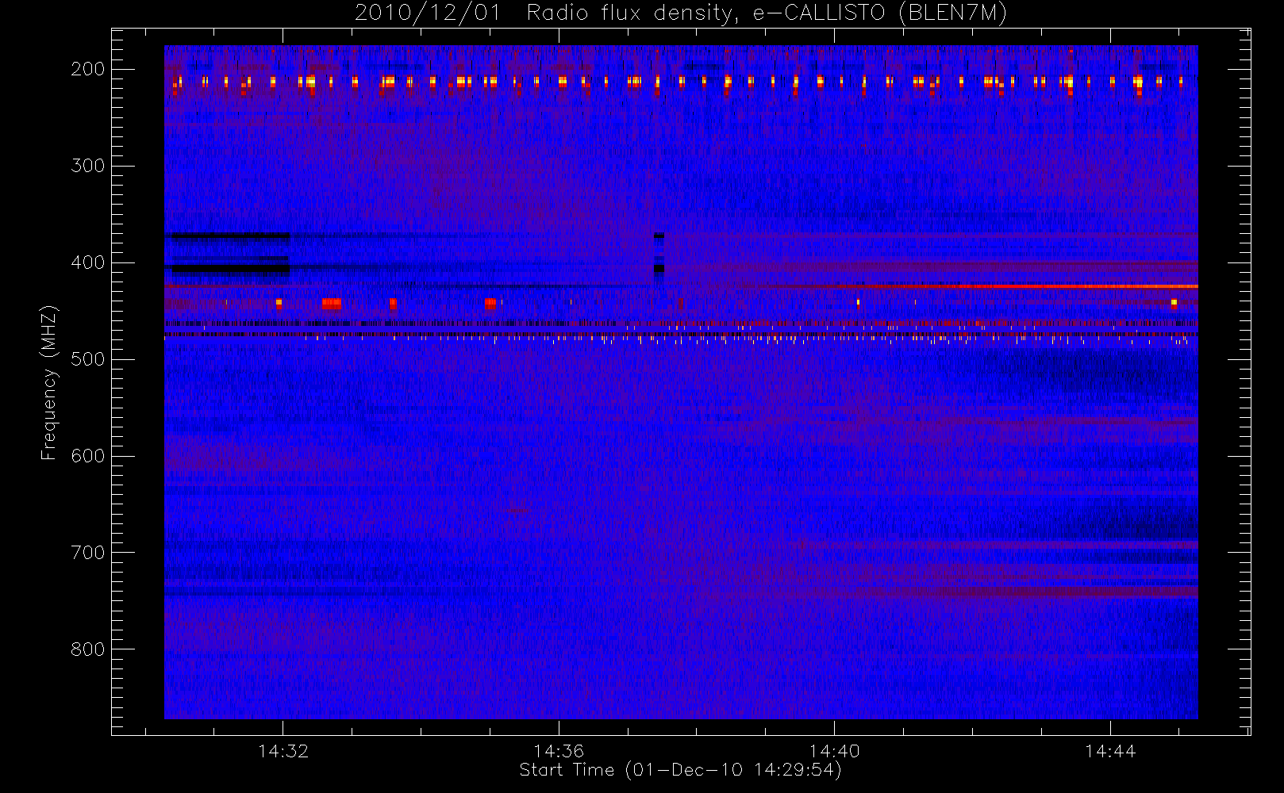Click the 500 frequency tick label
Image resolution: width=1284 pixels, height=793 pixels.
pos(88,359)
